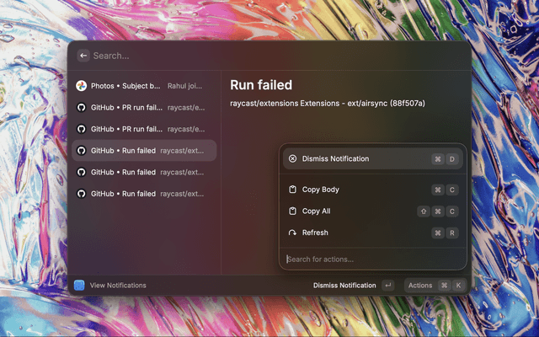The width and height of the screenshot is (539, 337).
Task: Click the clipboard icon beside Copy Body
Action: point(292,190)
